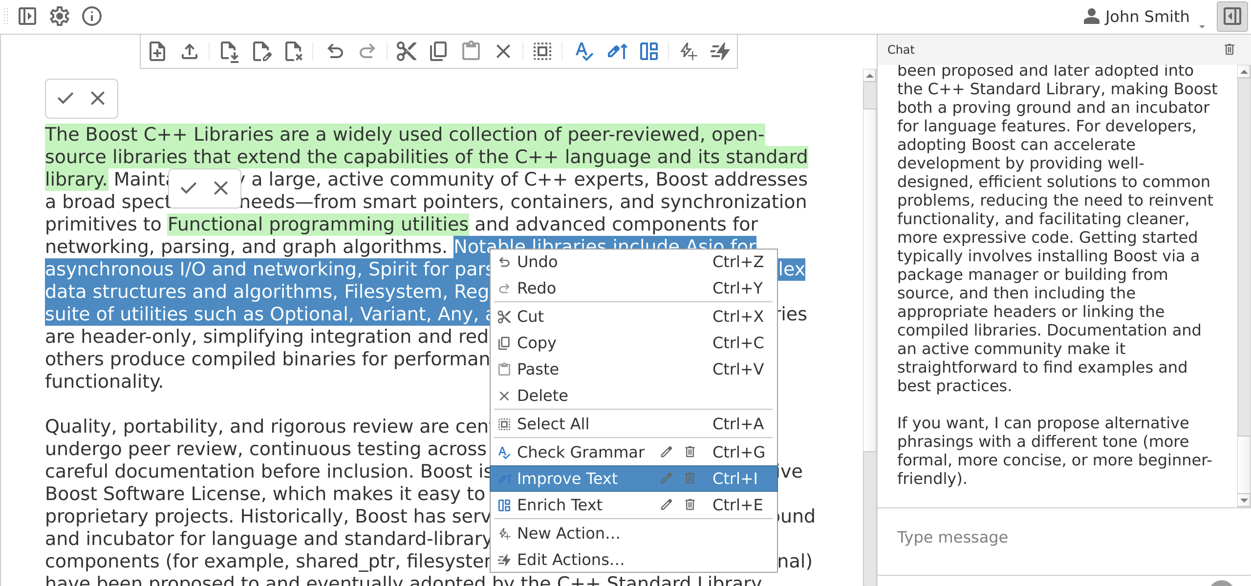Viewport: 1251px width, 586px height.
Task: Edit the Enrich Text action pencil
Action: click(666, 505)
